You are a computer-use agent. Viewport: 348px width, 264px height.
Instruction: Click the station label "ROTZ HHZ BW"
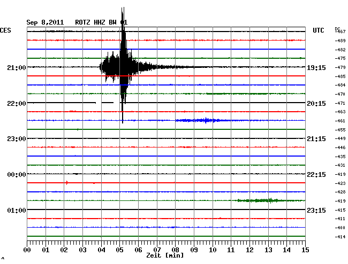click(96, 22)
